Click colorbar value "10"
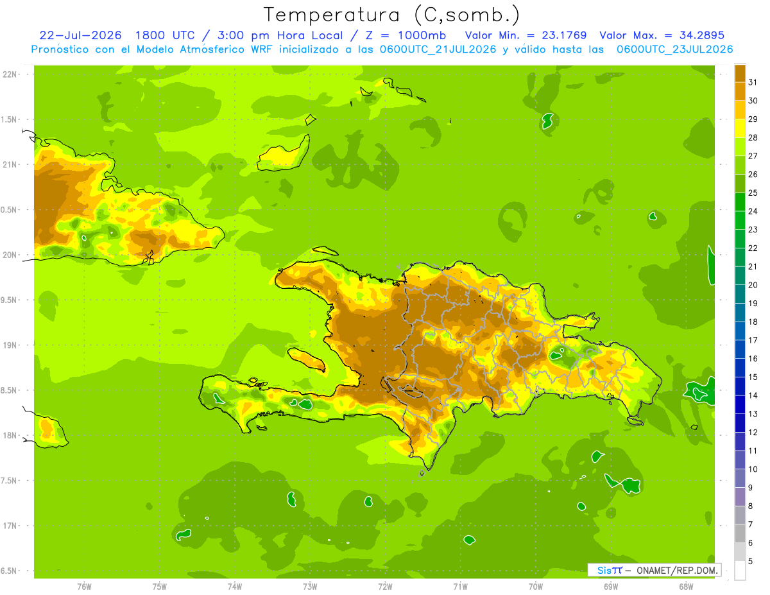Screen dimensions: 770x595 [x=753, y=469]
